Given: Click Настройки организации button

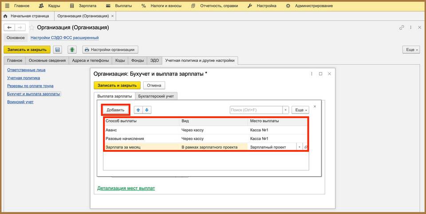Looking at the screenshot, I should 110,50.
